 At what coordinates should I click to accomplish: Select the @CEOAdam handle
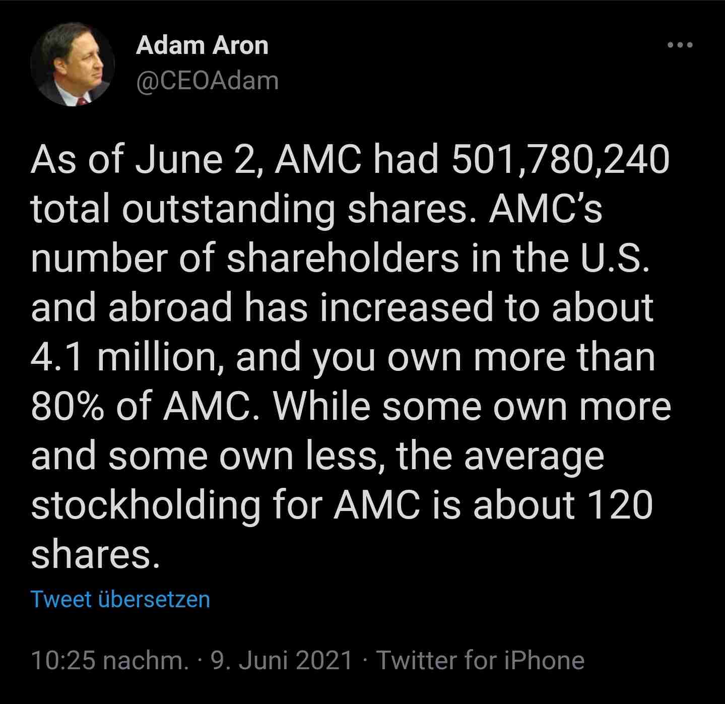207,80
